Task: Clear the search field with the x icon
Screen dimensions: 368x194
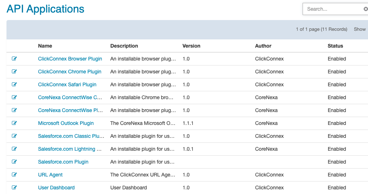Action: (365, 9)
